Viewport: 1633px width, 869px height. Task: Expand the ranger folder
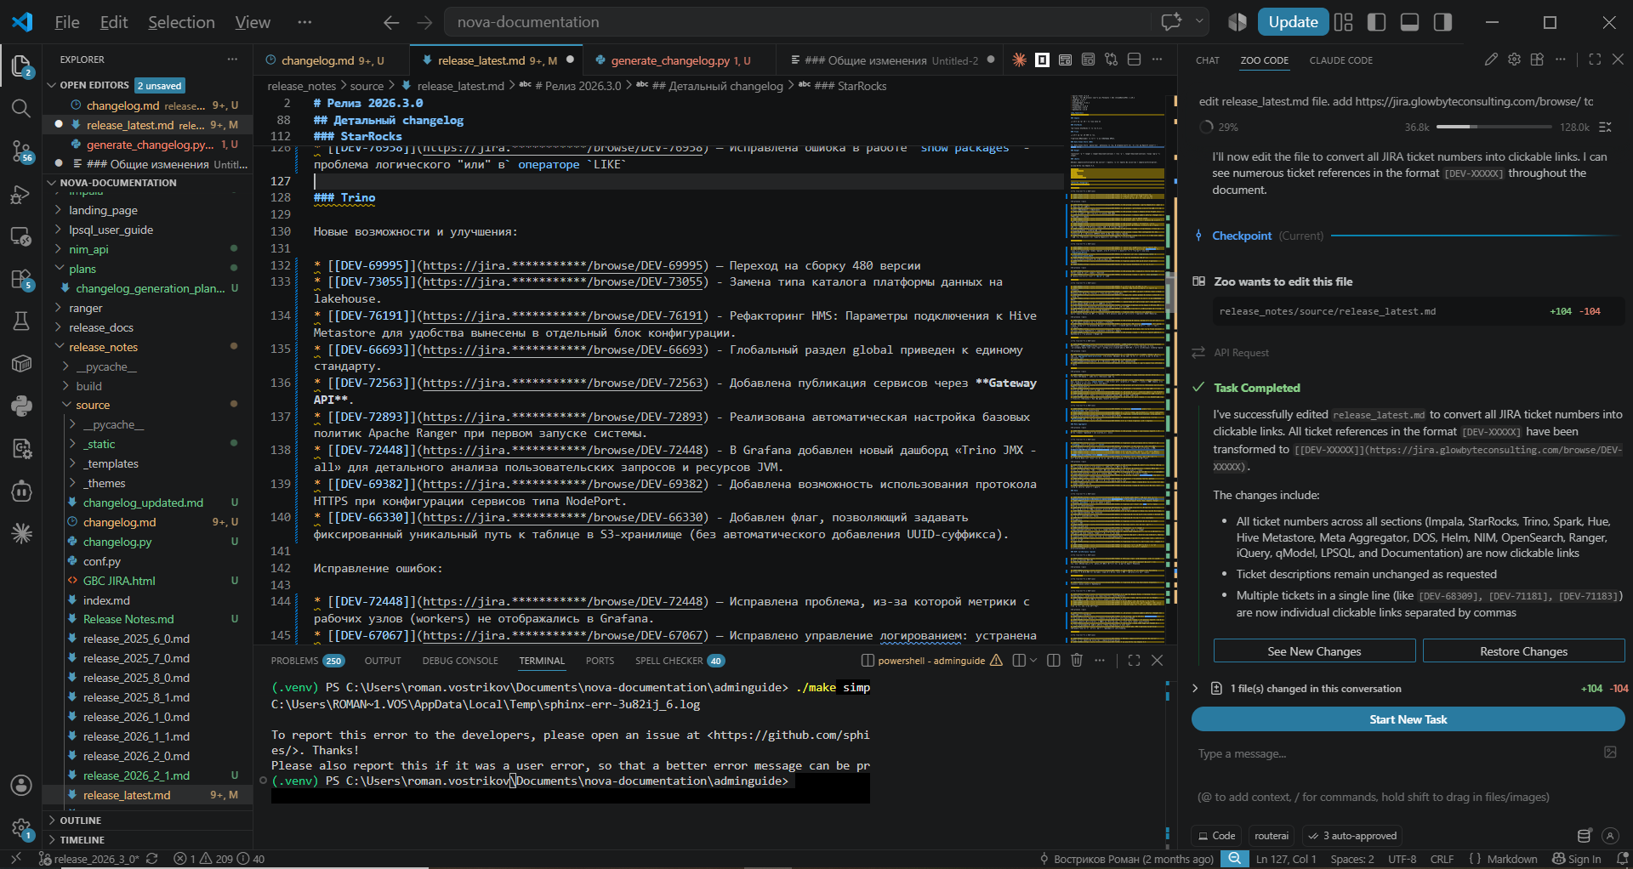click(x=85, y=308)
